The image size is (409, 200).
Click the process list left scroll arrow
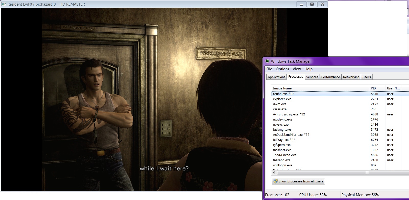click(x=274, y=173)
